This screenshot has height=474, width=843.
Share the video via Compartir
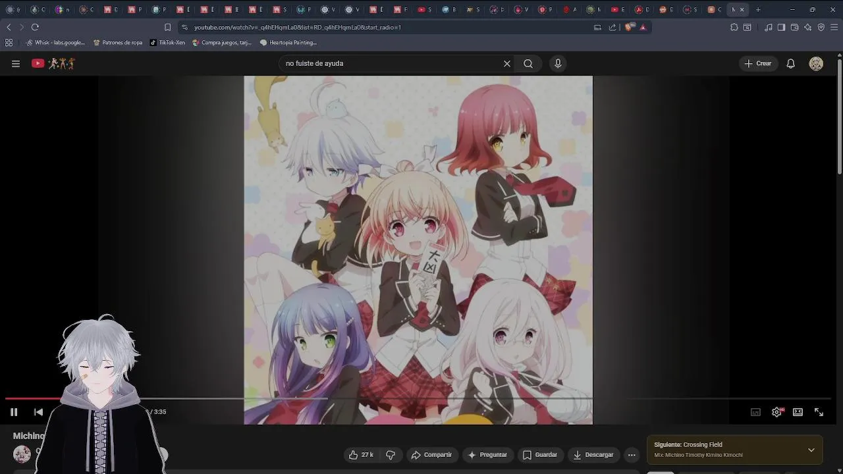[x=431, y=455]
